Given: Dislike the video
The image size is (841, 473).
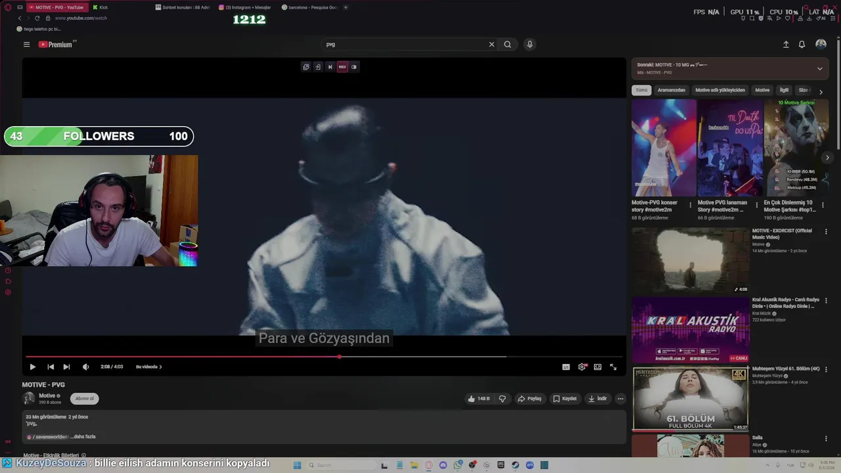Looking at the screenshot, I should point(503,399).
